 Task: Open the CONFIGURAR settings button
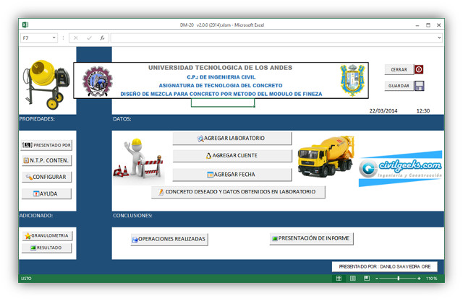click(46, 177)
